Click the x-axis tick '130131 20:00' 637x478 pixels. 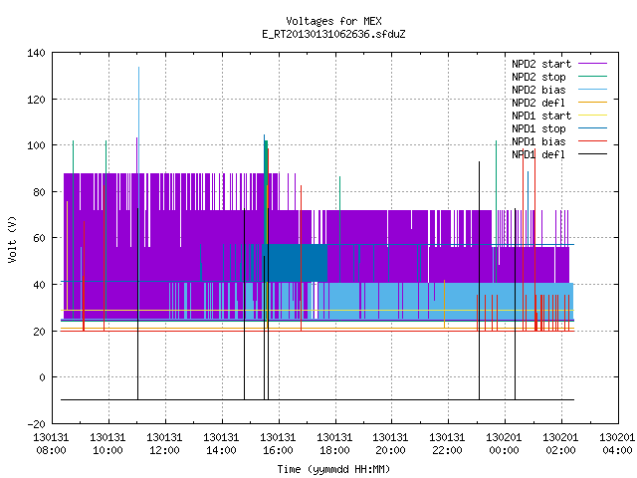(x=391, y=444)
